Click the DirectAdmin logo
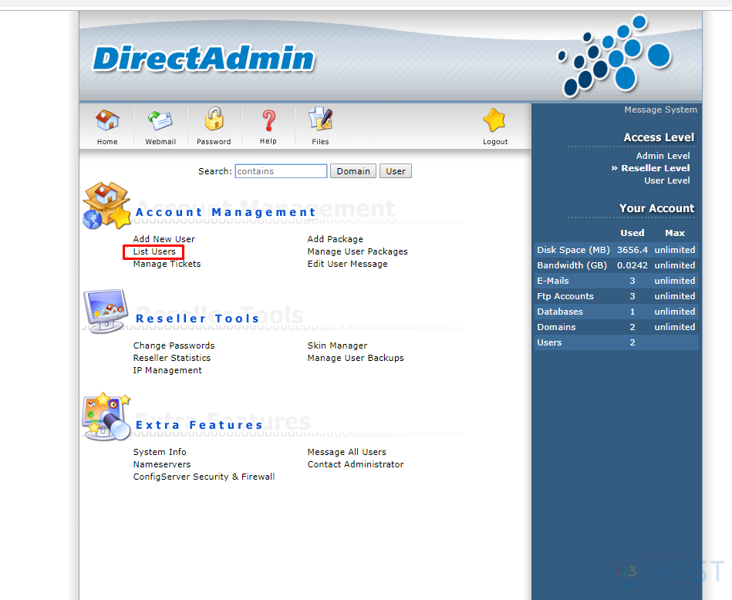This screenshot has height=600, width=732. [x=204, y=59]
